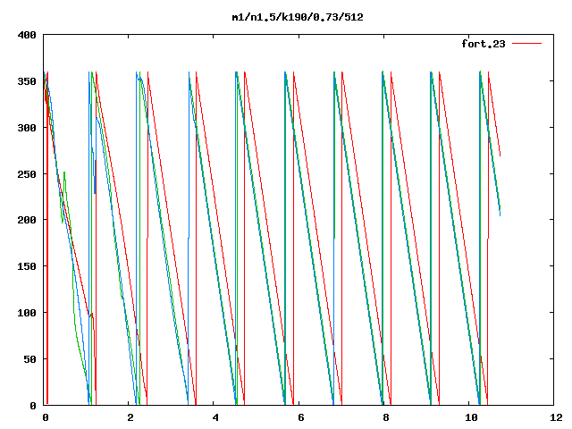Click y-axis label 300
Viewport: 572px width, 429px height.
[27, 128]
